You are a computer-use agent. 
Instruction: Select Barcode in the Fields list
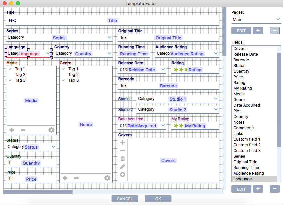254,60
